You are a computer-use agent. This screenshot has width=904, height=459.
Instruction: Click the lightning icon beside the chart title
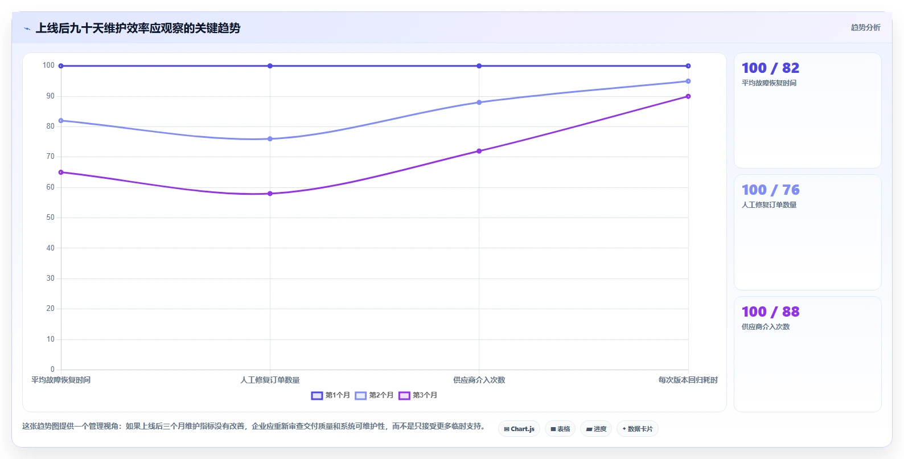pos(27,28)
